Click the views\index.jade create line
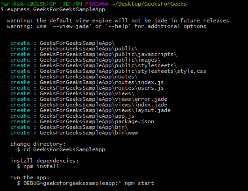 coord(89,105)
